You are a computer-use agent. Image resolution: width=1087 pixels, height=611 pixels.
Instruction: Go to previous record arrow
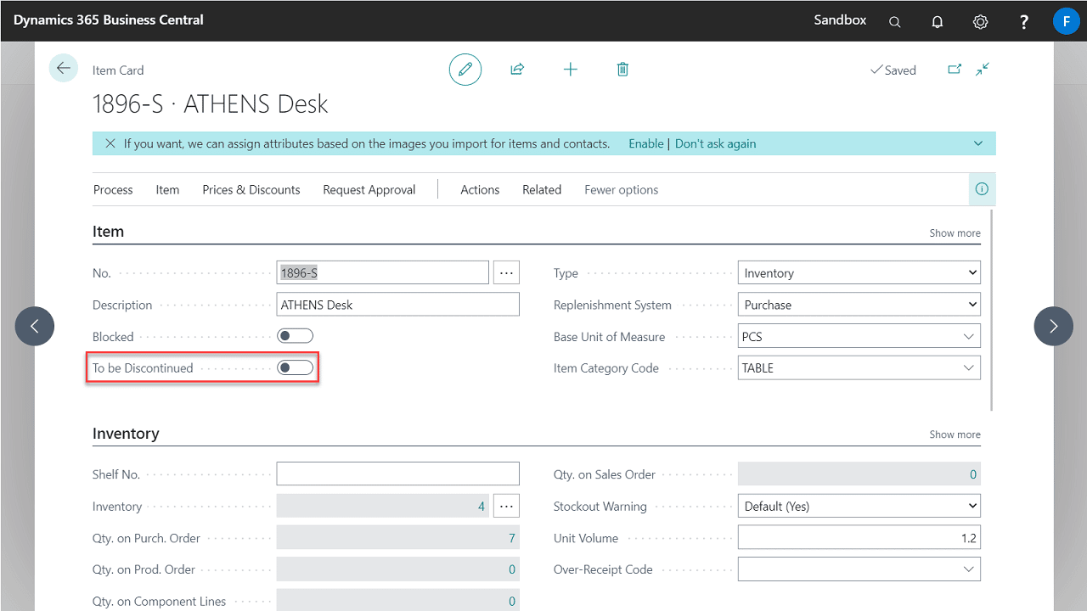(x=35, y=326)
